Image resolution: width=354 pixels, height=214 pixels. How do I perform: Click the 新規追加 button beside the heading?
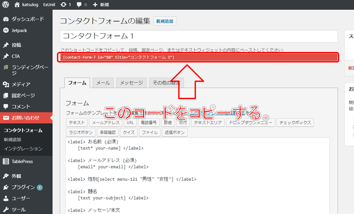[165, 21]
